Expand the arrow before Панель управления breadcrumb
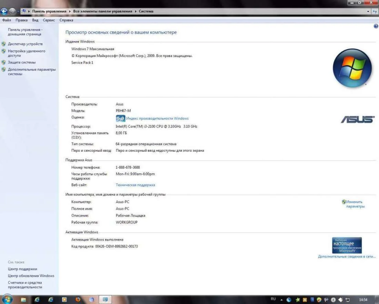The width and height of the screenshot is (379, 304). [29, 11]
